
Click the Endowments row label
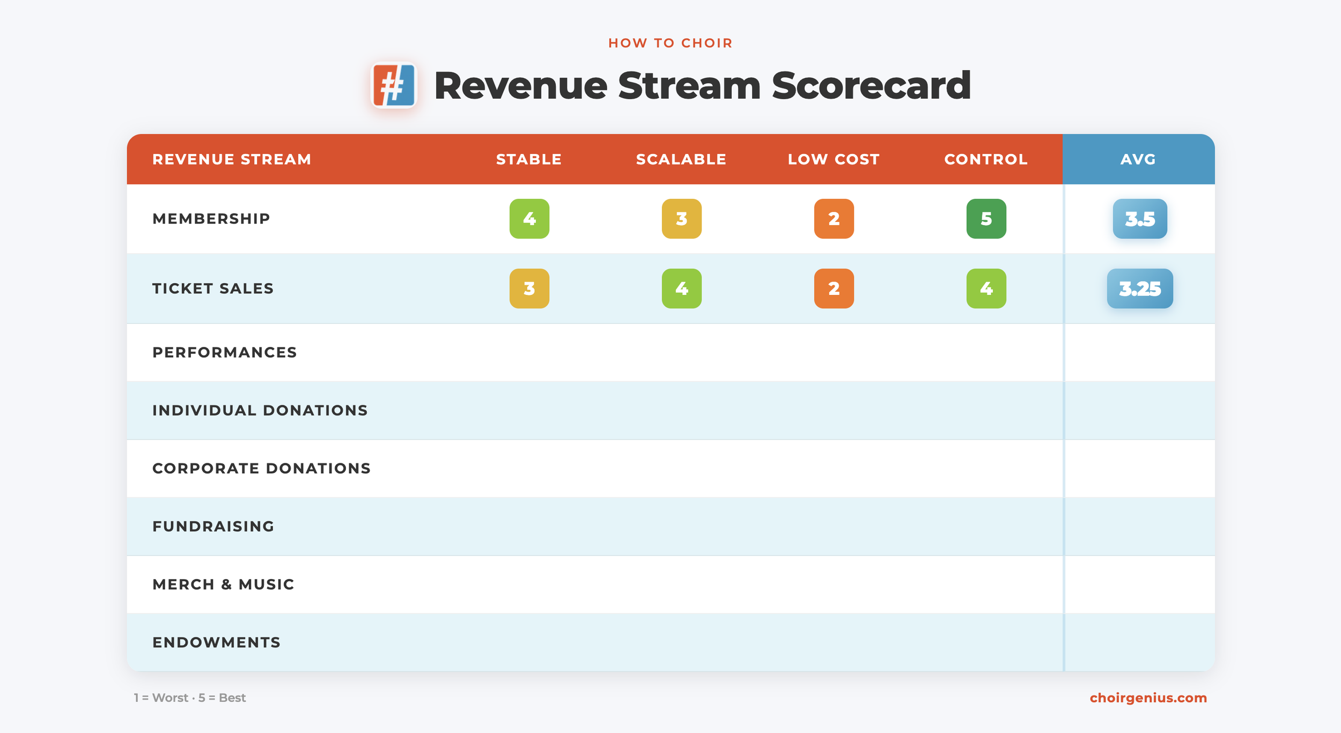coord(216,642)
